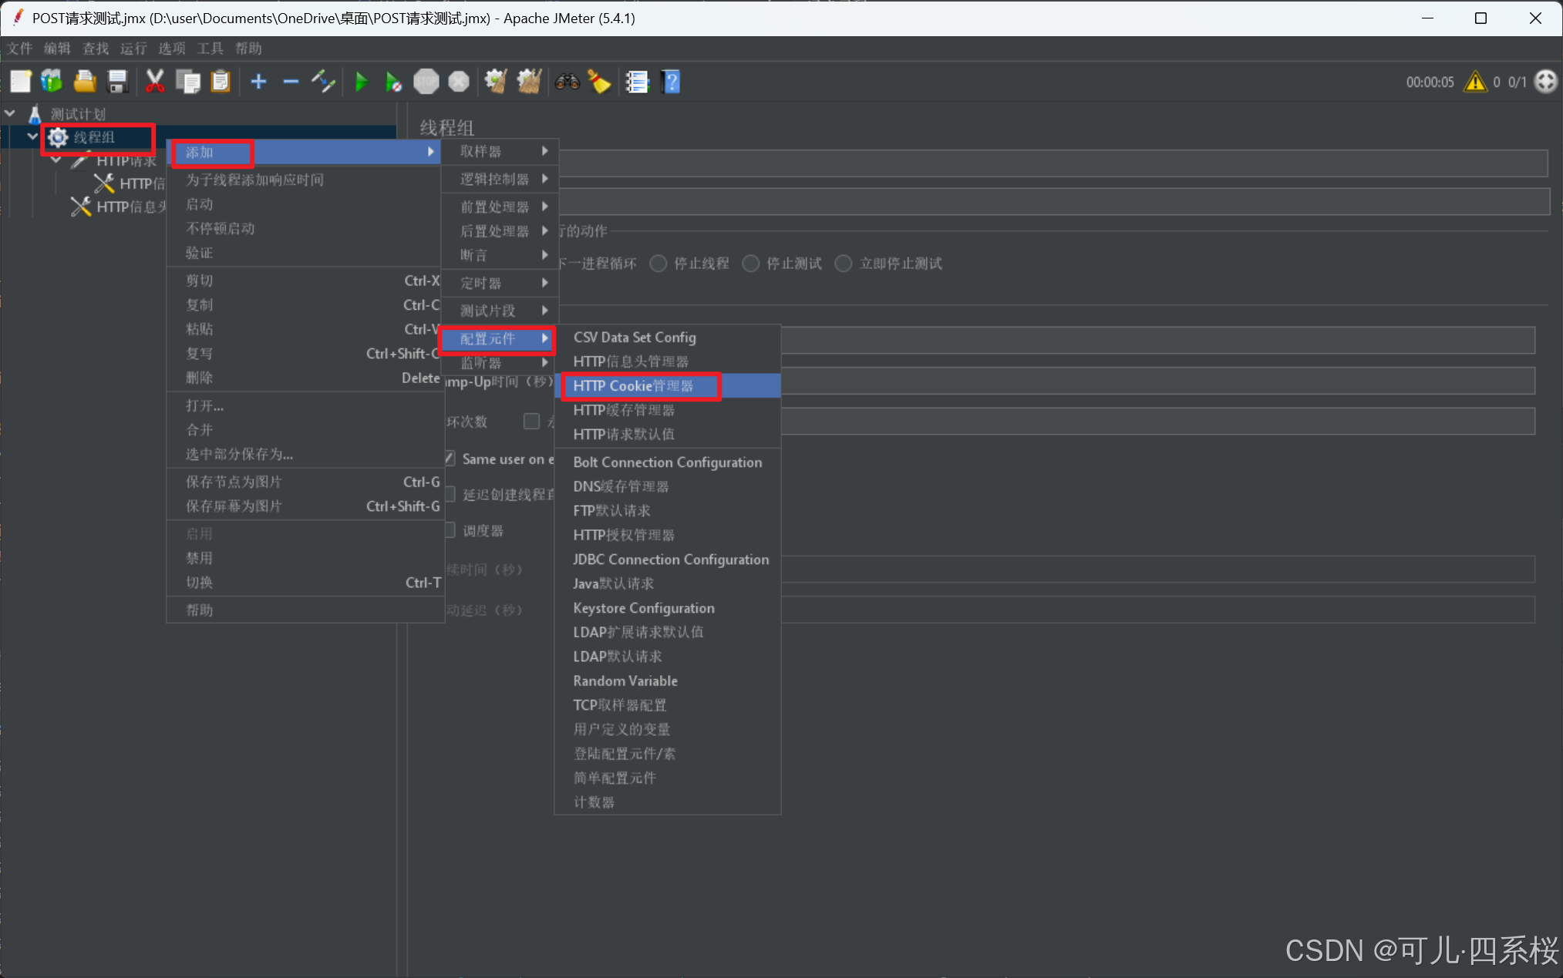
Task: Click the Start no pauses icon
Action: coord(393,82)
